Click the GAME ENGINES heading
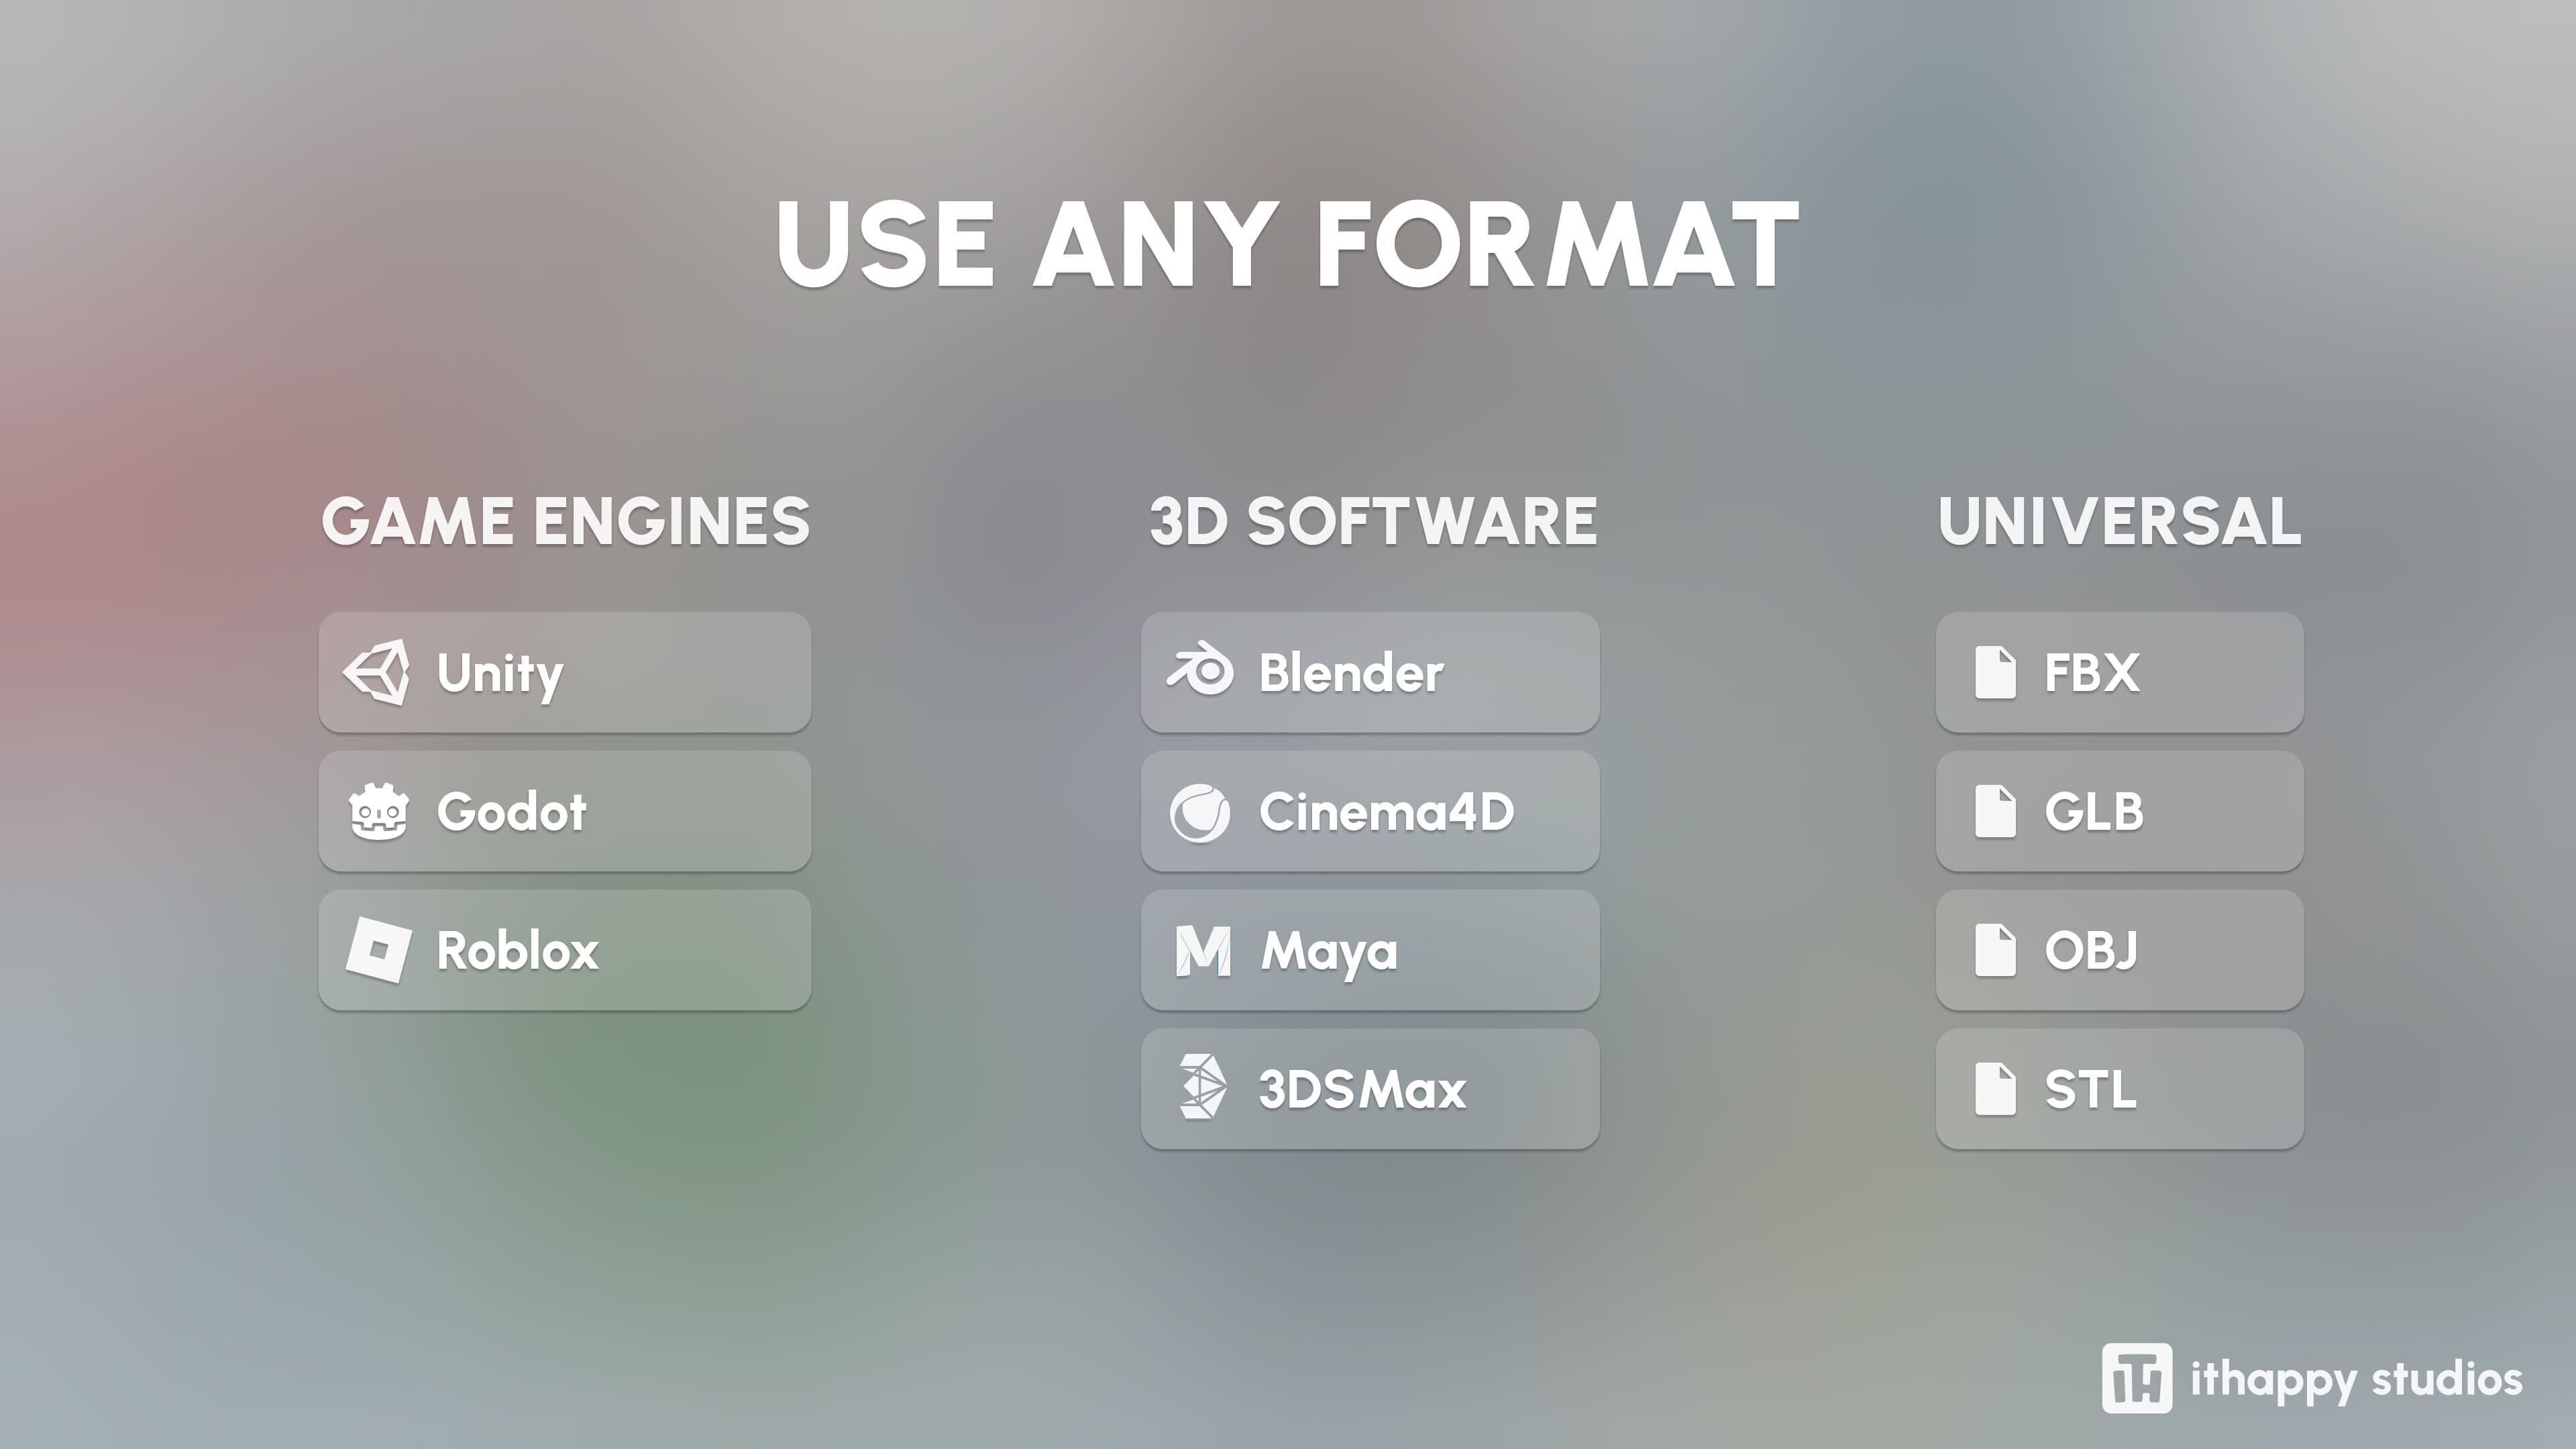 point(565,521)
